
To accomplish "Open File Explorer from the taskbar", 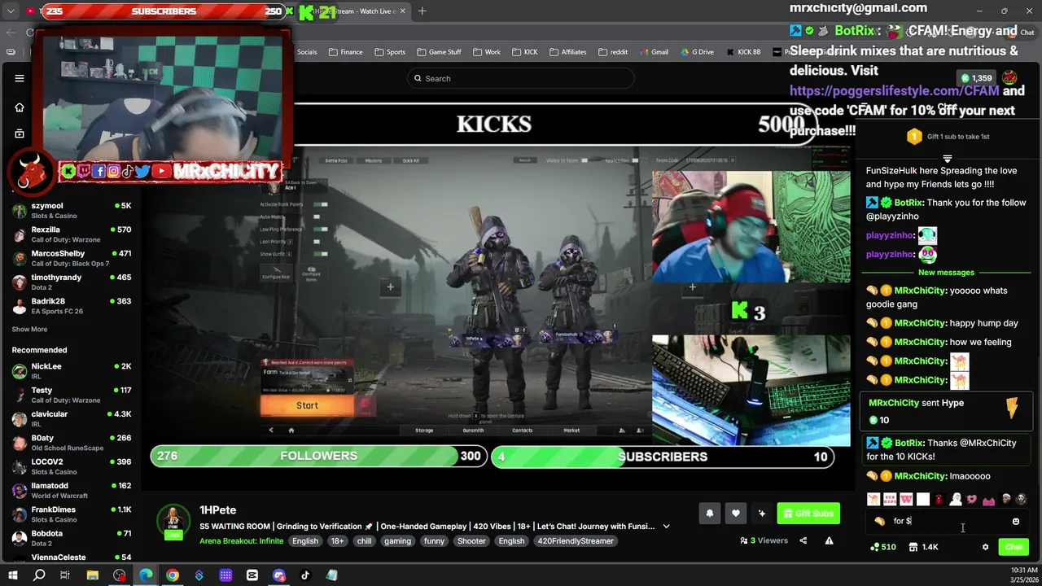I will (x=93, y=575).
